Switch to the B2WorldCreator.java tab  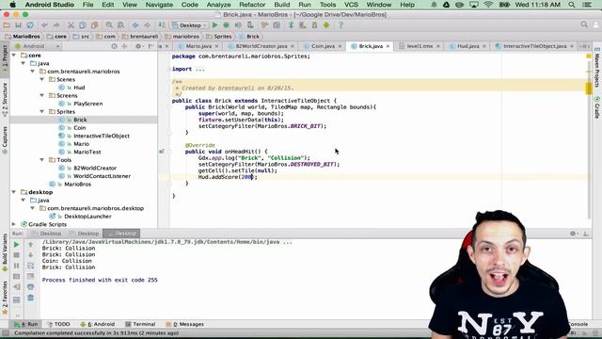pyautogui.click(x=261, y=46)
